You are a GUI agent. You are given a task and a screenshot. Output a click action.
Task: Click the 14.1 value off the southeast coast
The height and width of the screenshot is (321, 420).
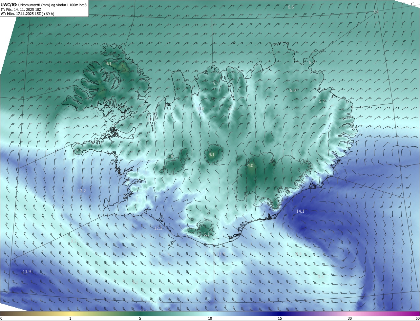300,211
